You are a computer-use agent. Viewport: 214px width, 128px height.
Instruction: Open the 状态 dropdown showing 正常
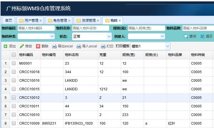pyautogui.click(x=109, y=36)
